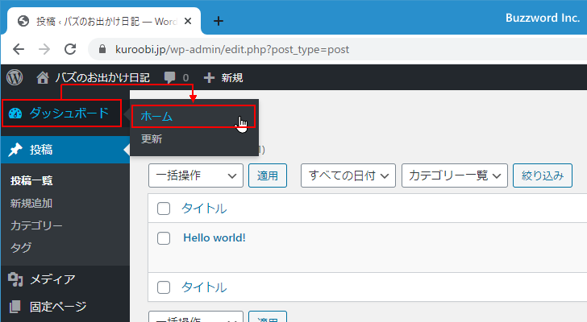Open 新規追加 submenu link
The image size is (587, 322).
coord(31,203)
